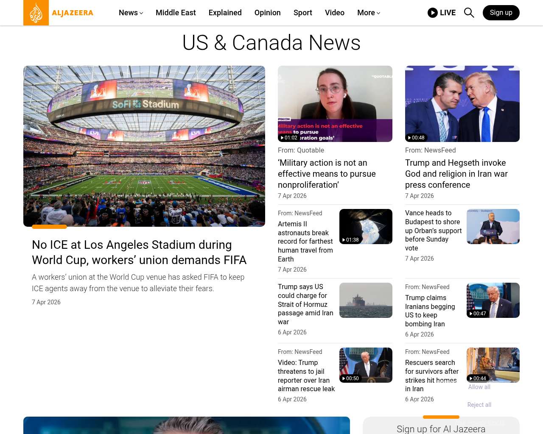Open the Explained section
543x434 pixels.
pyautogui.click(x=225, y=13)
